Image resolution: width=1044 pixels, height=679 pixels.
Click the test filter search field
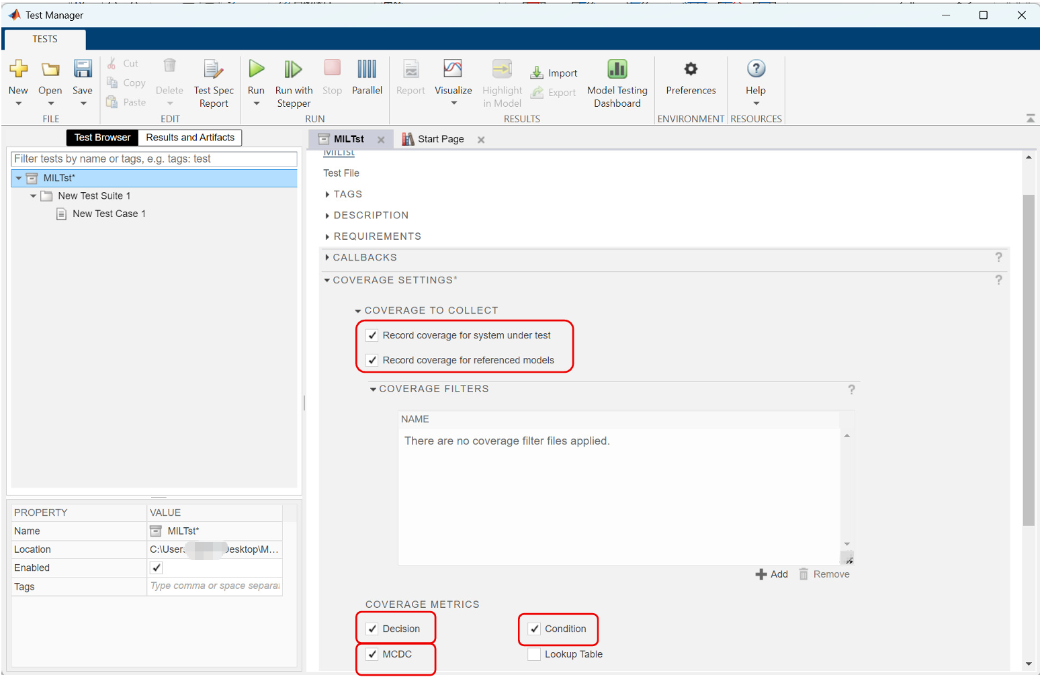pos(153,159)
